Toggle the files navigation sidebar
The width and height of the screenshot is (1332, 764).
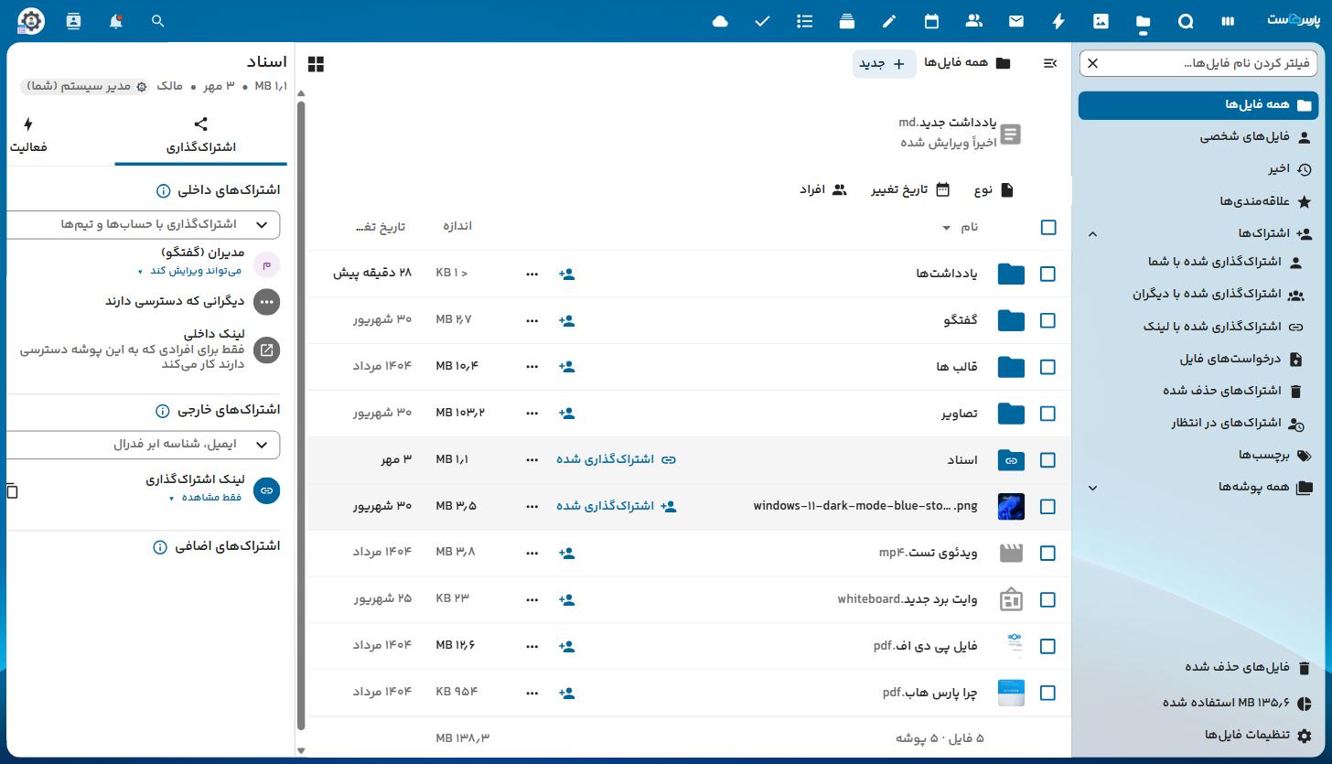[x=1050, y=63]
